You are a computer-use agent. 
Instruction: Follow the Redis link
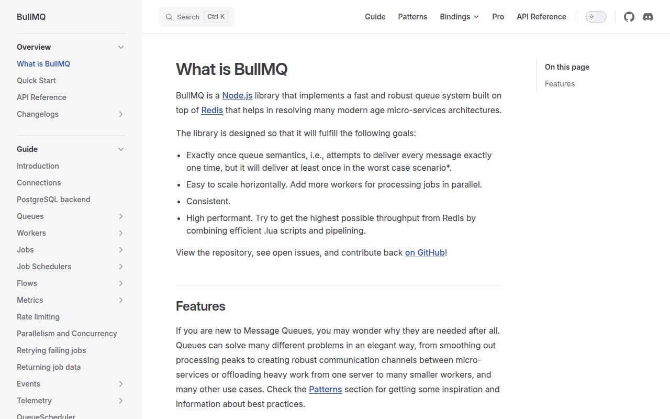tap(212, 110)
